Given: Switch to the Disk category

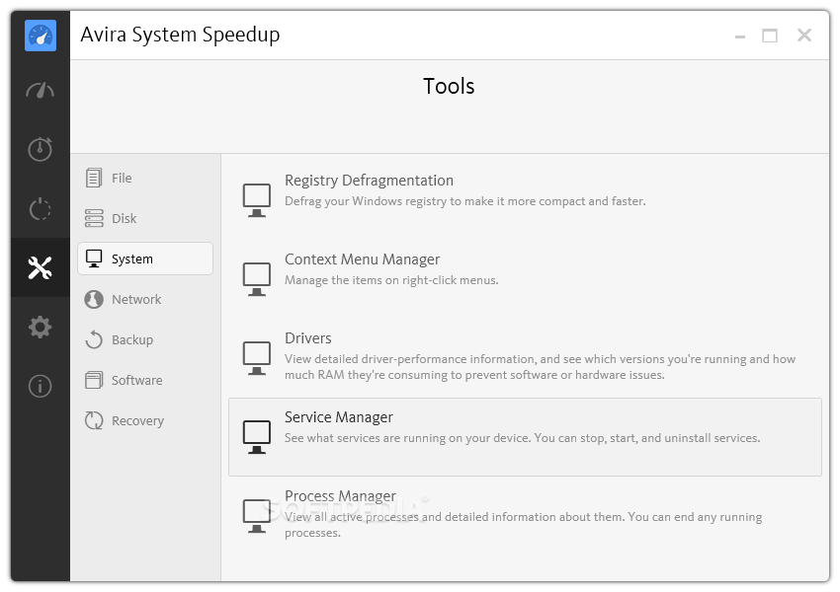Looking at the screenshot, I should pos(125,219).
